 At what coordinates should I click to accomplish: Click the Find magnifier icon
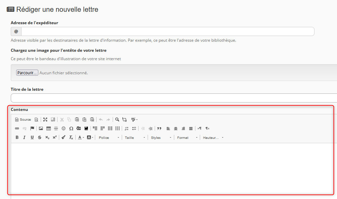[x=117, y=119]
